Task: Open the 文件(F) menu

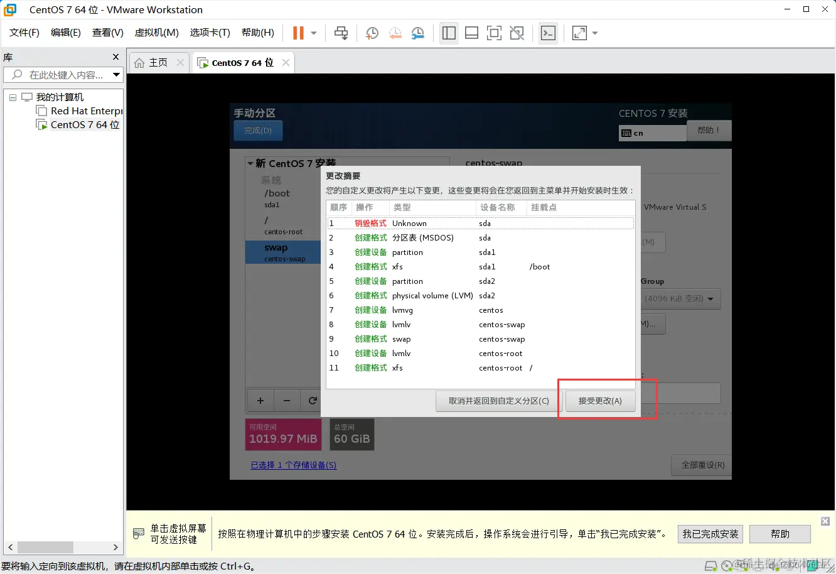Action: [24, 33]
